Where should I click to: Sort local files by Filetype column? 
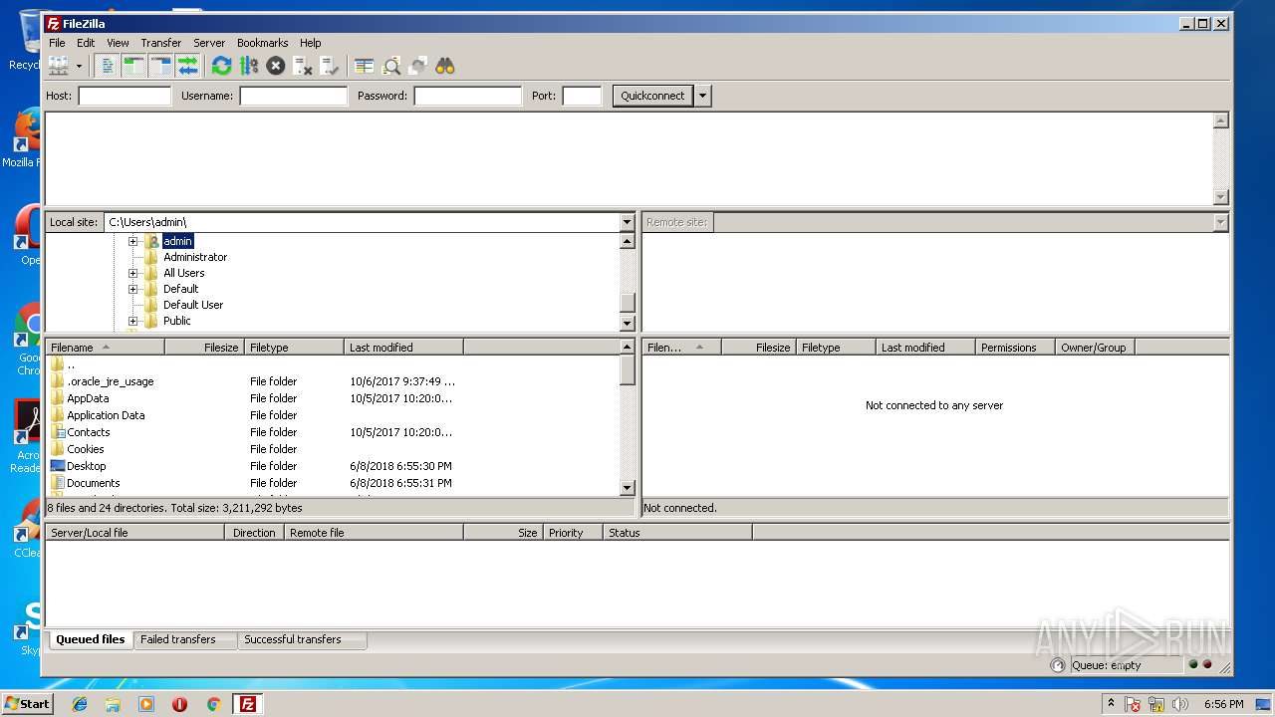294,348
